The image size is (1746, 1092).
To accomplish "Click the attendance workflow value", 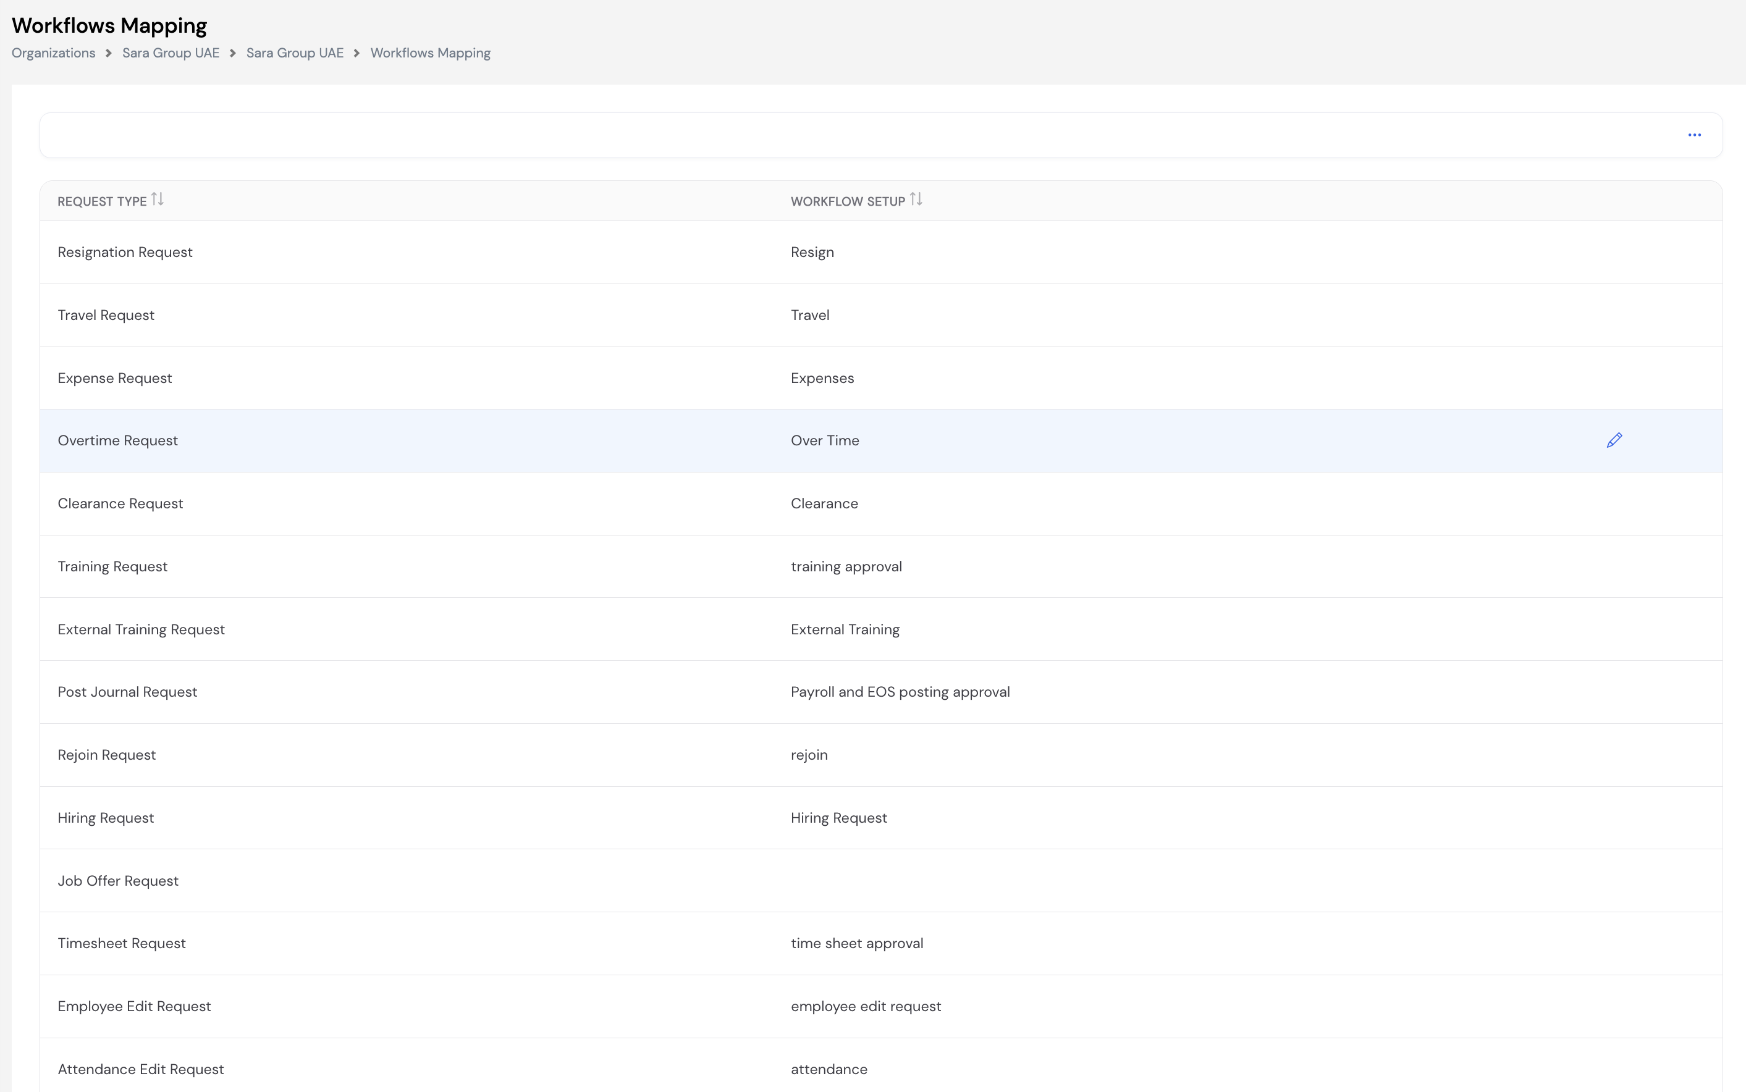I will point(829,1069).
